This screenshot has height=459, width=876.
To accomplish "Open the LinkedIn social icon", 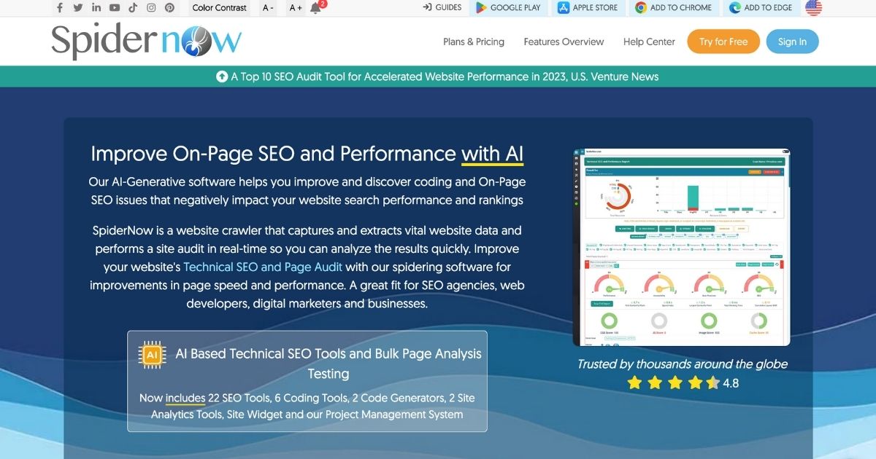I will (x=96, y=8).
